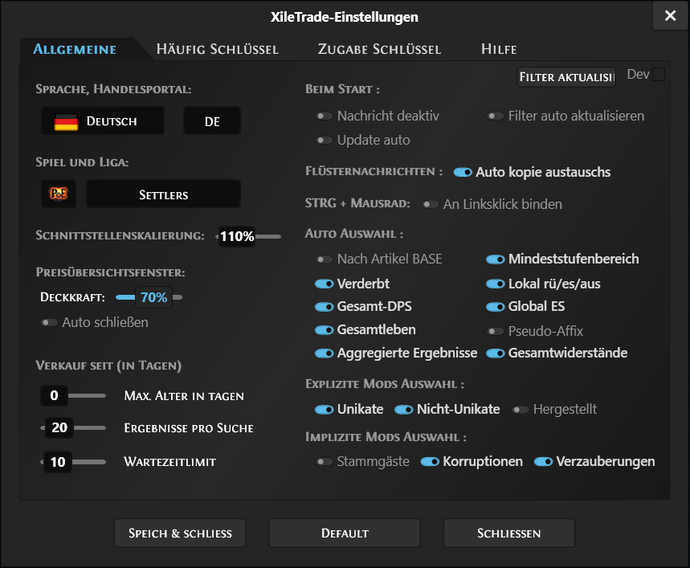Image resolution: width=690 pixels, height=568 pixels.
Task: Click the Ergebnisse pro Suche slider
Action: click(x=73, y=427)
